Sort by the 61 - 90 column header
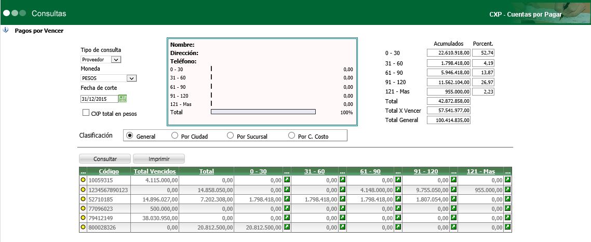 [370, 171]
